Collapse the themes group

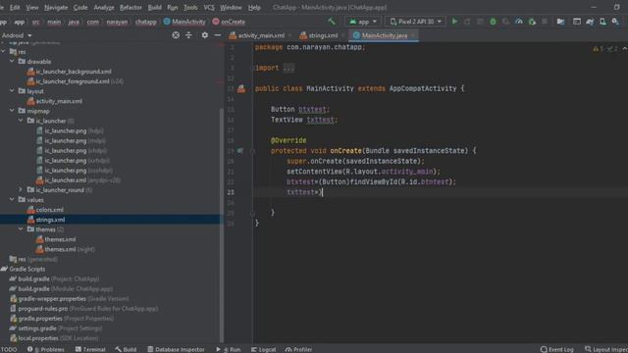pyautogui.click(x=21, y=228)
